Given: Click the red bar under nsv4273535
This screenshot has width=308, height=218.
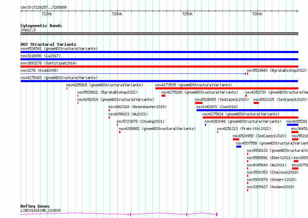Looking at the screenshot, I should (x=227, y=88).
